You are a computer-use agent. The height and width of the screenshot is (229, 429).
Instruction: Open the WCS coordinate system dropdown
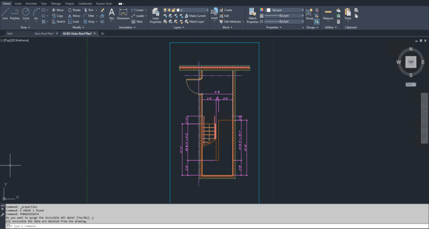(x=411, y=84)
